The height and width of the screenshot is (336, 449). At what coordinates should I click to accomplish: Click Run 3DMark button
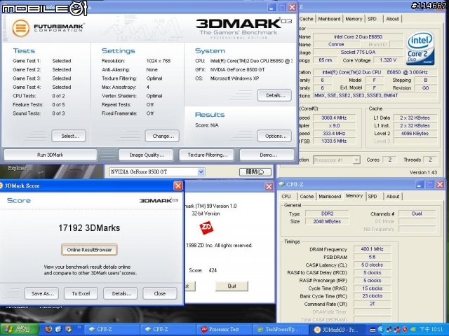[x=50, y=155]
